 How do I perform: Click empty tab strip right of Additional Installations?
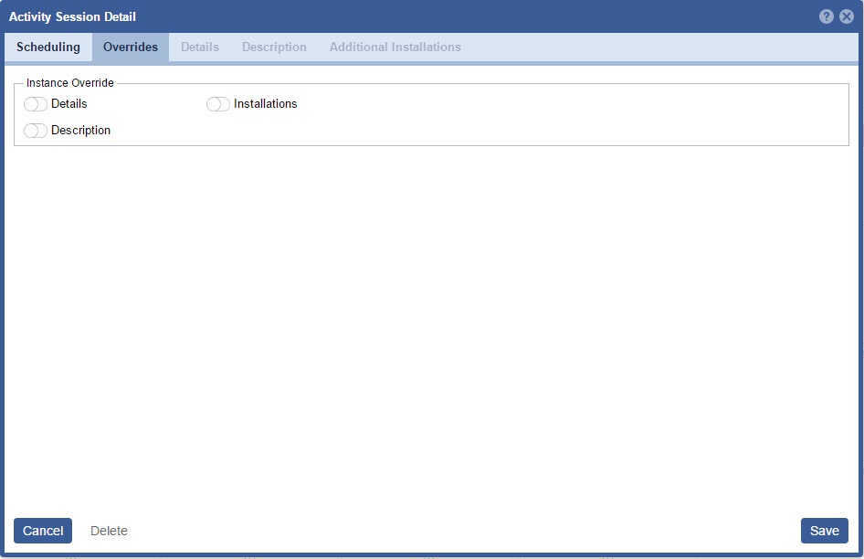658,47
